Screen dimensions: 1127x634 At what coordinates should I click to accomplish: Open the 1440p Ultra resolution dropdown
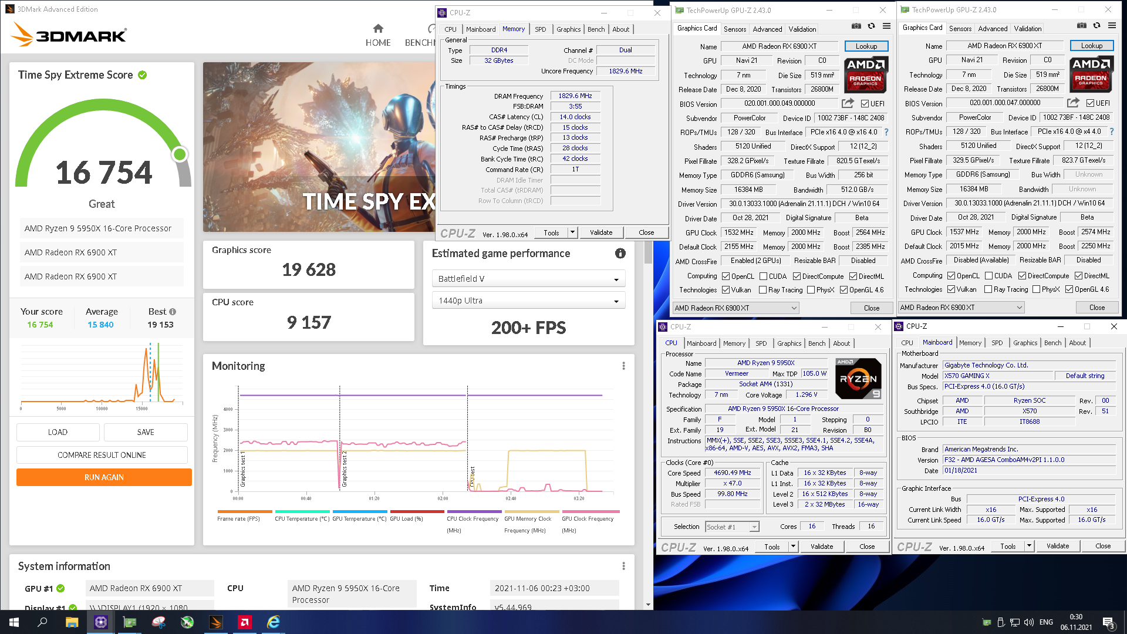coord(528,301)
